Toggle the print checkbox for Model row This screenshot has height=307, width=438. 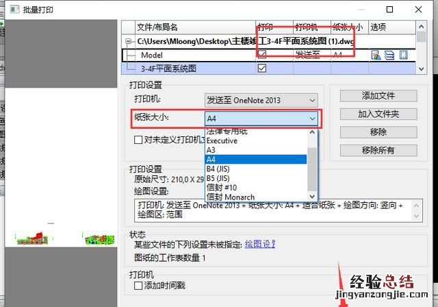[x=262, y=54]
